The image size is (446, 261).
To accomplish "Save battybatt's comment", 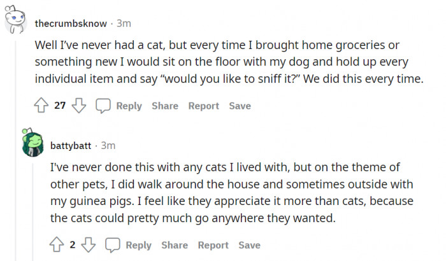I will point(249,244).
